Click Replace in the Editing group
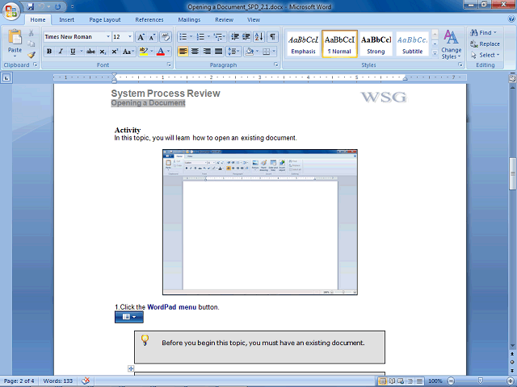This screenshot has height=387, width=517. (485, 44)
